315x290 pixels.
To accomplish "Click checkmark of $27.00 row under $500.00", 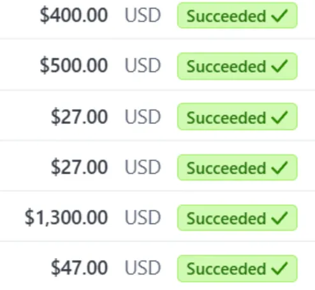I will click(279, 117).
